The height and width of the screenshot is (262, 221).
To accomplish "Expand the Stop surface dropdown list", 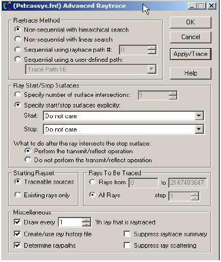I will pos(199,130).
